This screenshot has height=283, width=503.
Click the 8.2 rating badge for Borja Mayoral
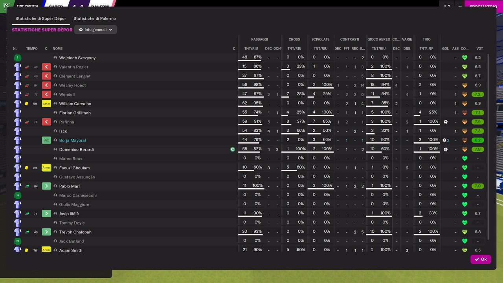[478, 140]
